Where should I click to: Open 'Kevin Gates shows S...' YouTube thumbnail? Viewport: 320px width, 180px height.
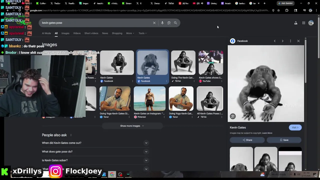click(211, 63)
